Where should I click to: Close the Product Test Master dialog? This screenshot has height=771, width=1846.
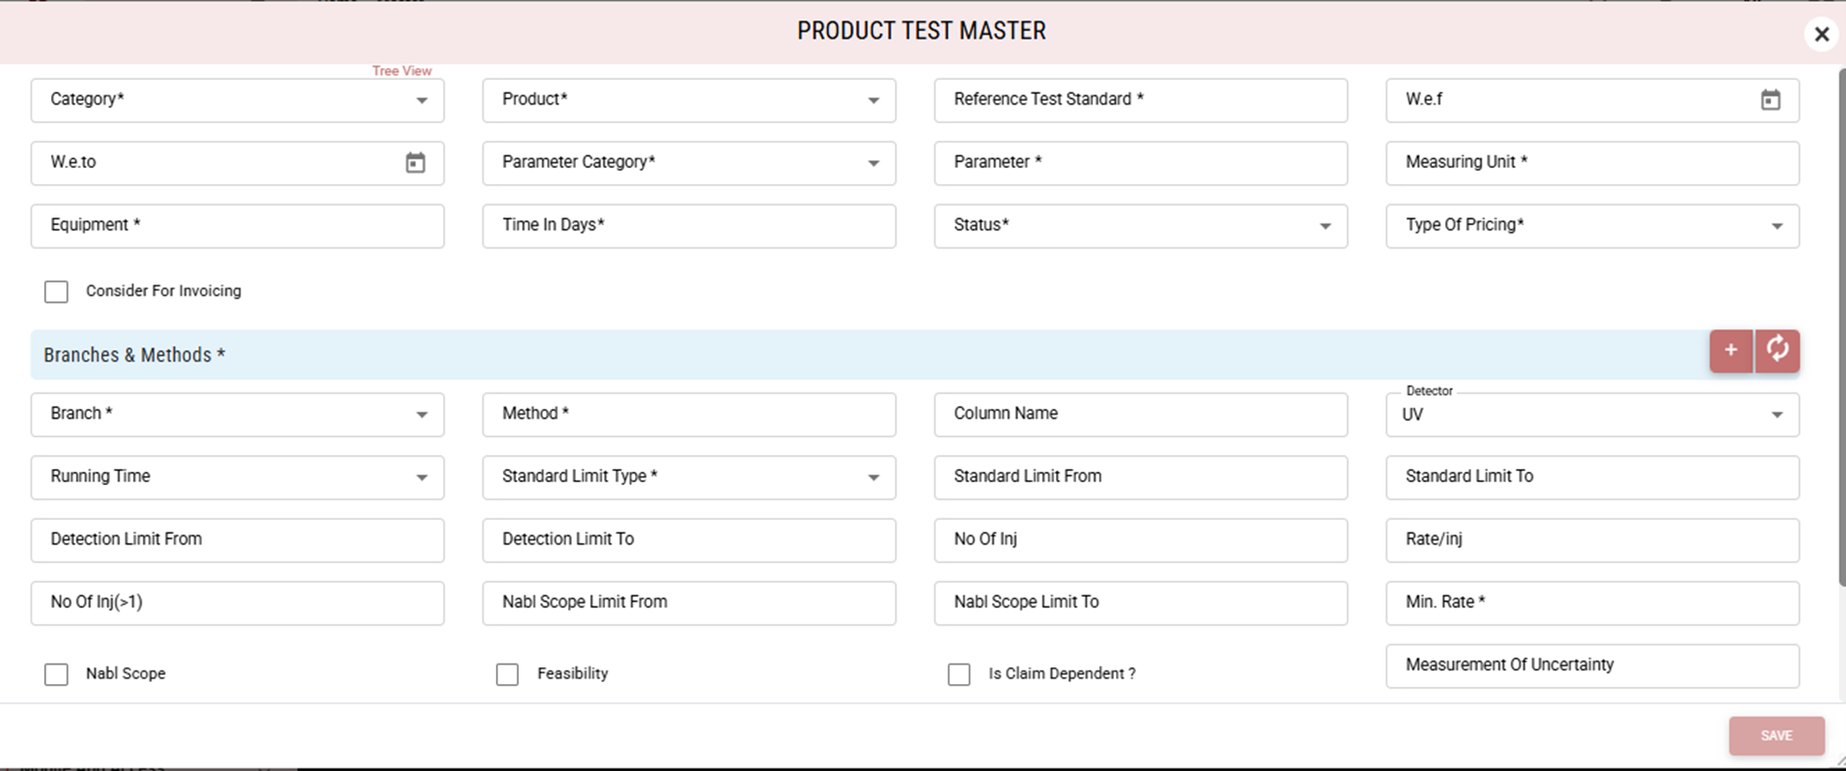[x=1821, y=34]
